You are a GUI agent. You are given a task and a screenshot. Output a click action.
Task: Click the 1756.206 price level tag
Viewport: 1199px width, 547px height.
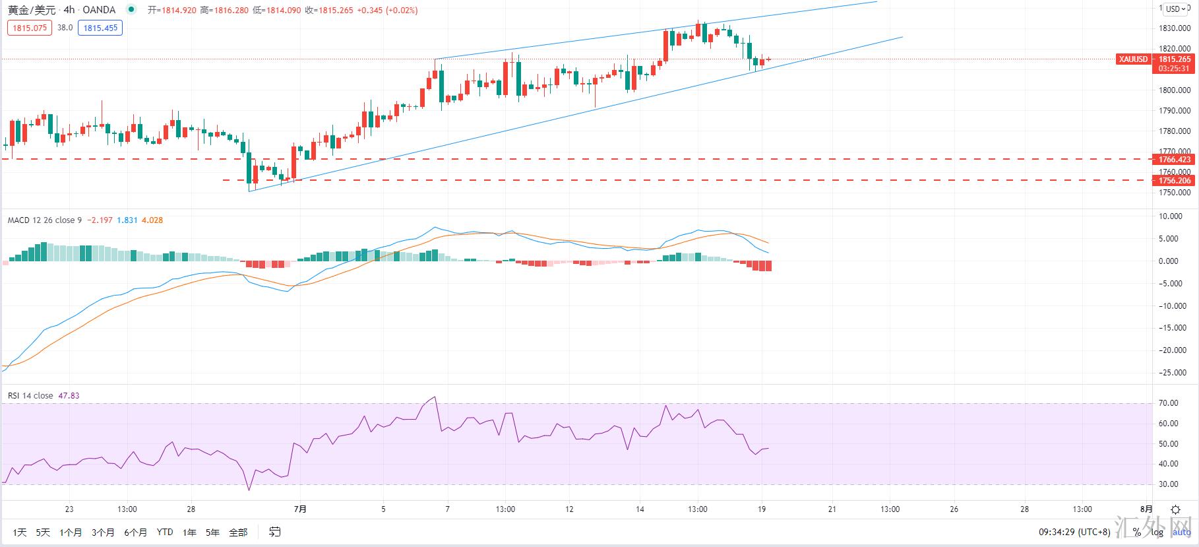click(x=1175, y=180)
